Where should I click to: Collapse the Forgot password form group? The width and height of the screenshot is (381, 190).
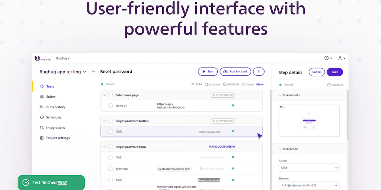(x=104, y=147)
